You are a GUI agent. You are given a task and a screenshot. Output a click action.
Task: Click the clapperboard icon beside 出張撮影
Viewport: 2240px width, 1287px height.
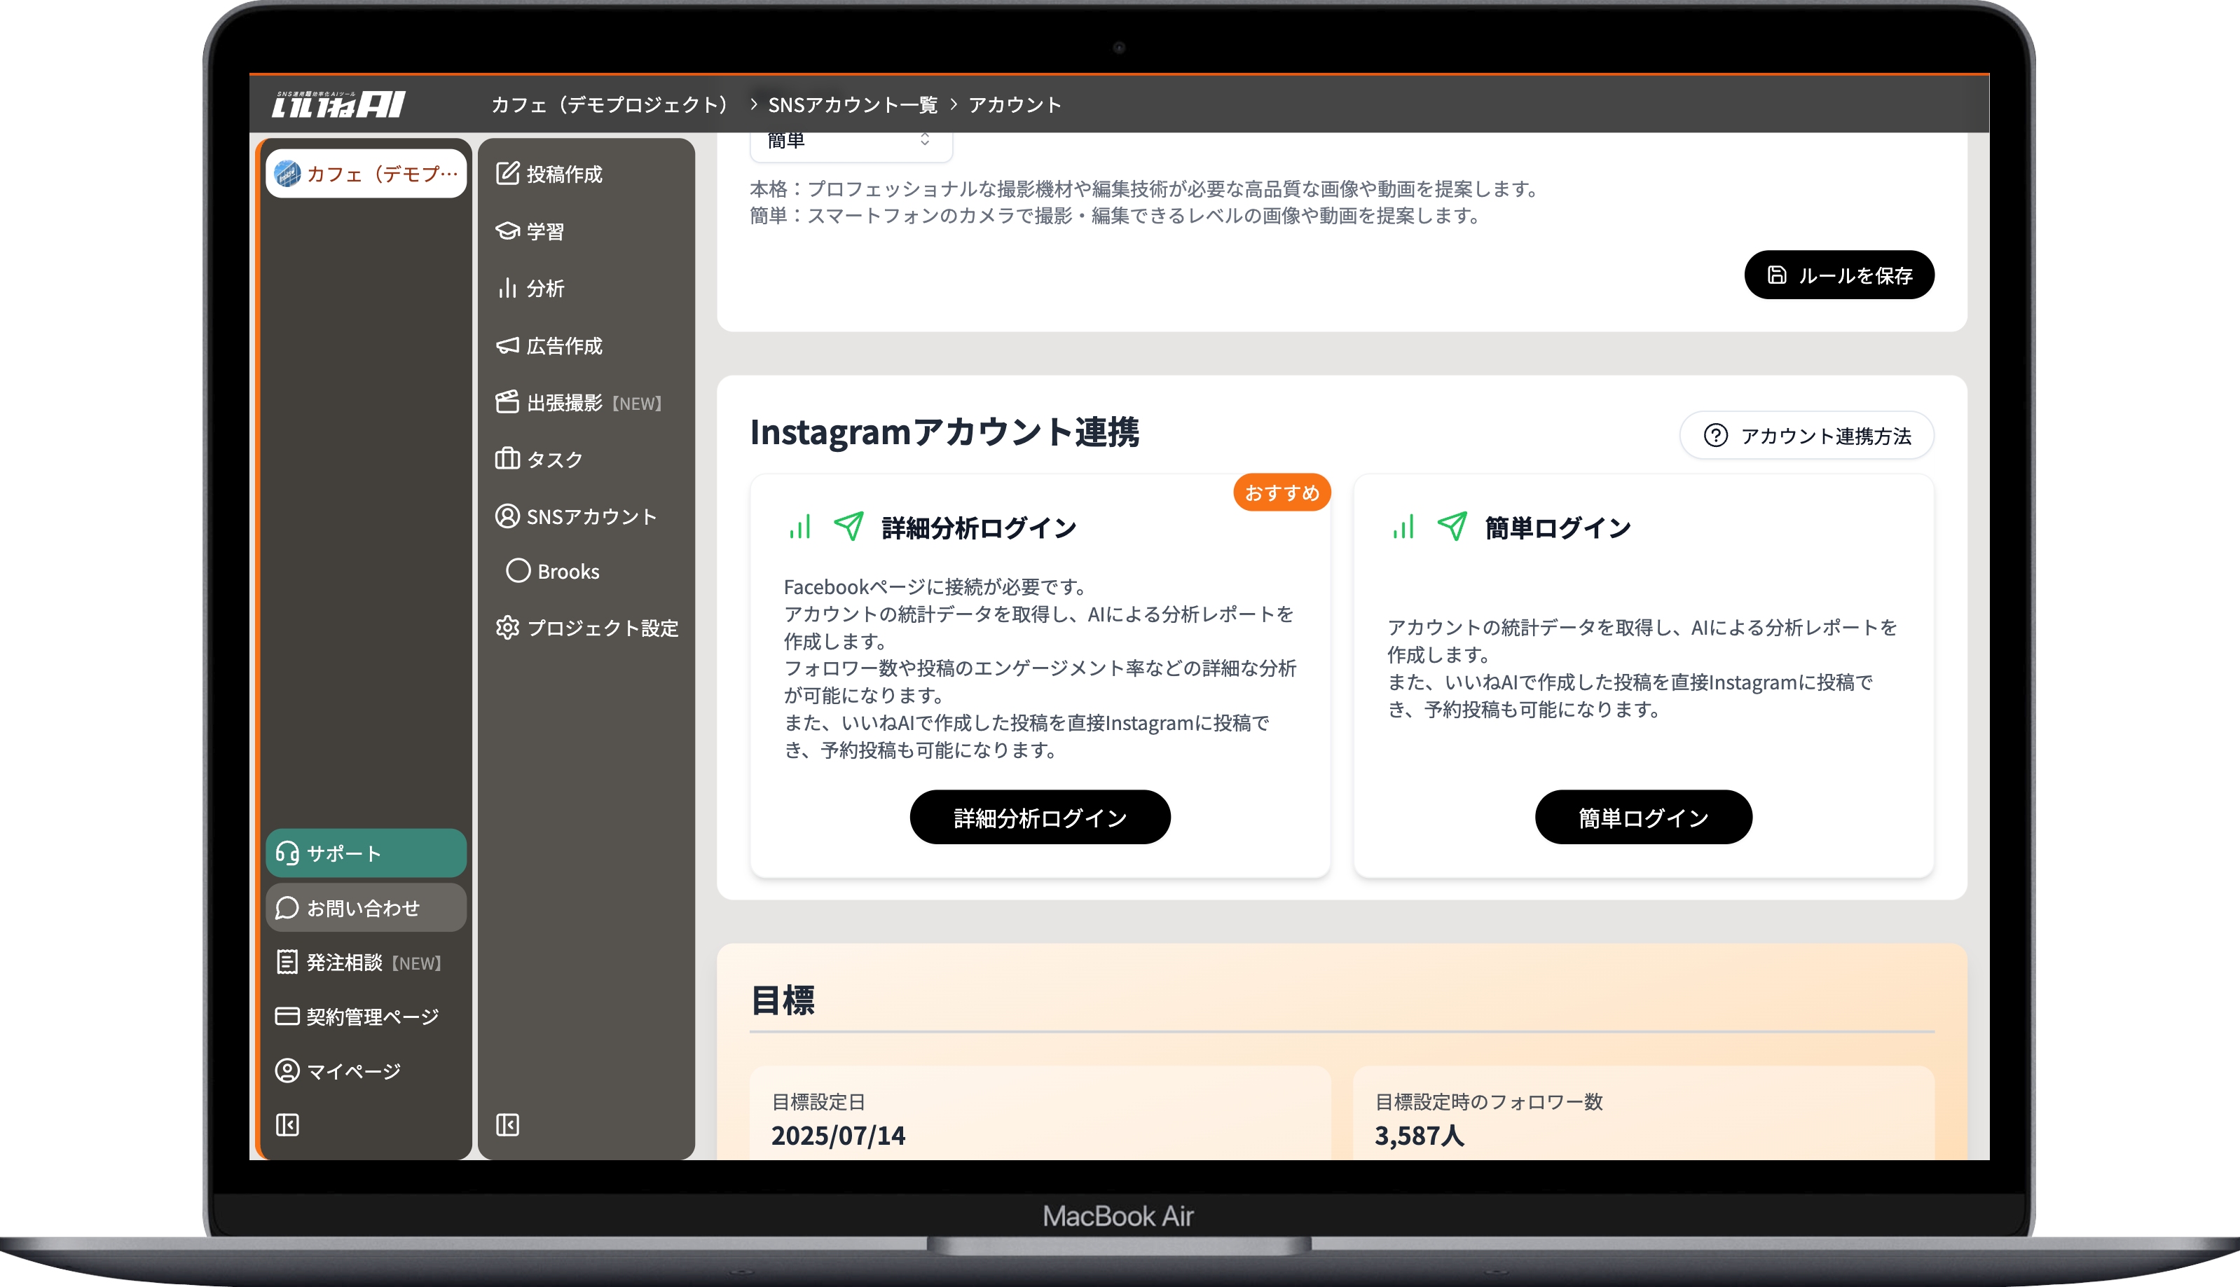(507, 402)
